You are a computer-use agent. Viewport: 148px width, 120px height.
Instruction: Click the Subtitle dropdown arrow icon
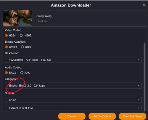tap(139, 100)
